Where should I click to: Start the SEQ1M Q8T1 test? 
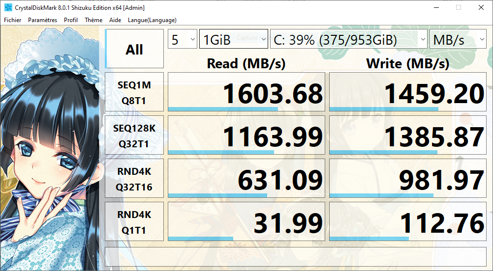click(134, 92)
